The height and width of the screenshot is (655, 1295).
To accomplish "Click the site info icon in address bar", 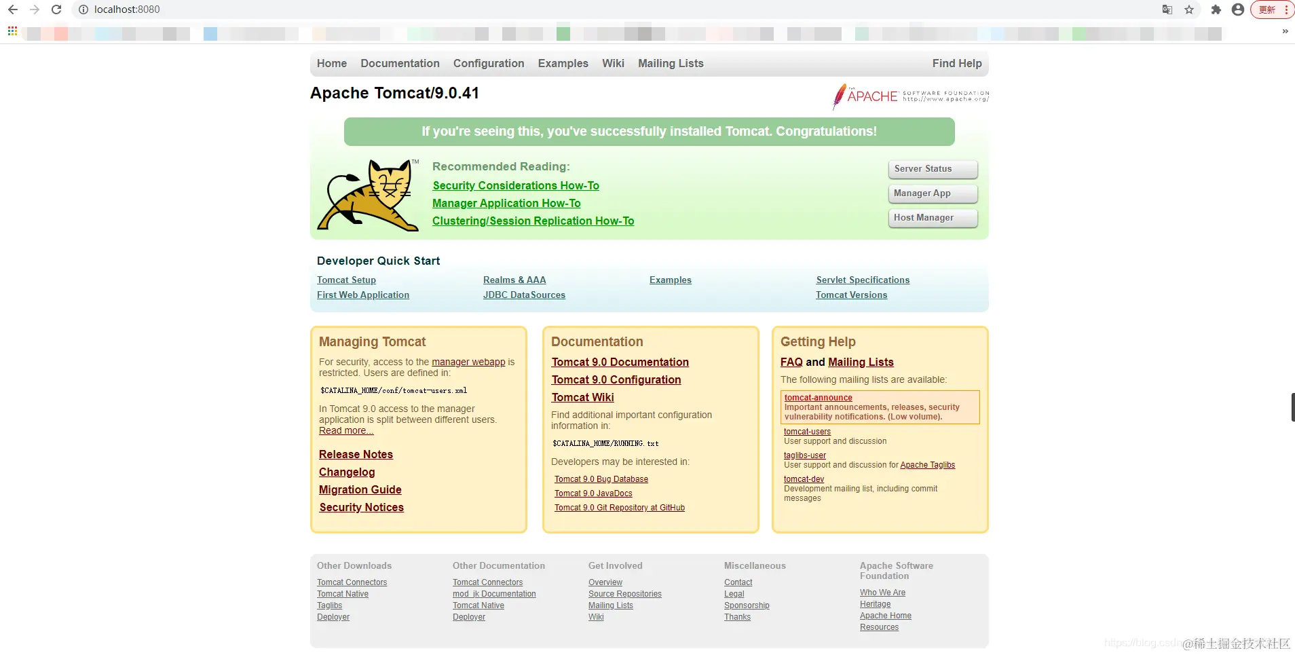I will coord(83,10).
